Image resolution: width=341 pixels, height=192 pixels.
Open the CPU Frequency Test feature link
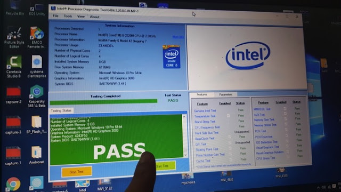click(x=207, y=127)
